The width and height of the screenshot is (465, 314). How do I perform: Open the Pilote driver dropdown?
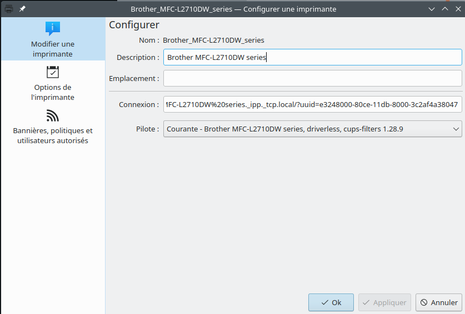[x=313, y=129]
